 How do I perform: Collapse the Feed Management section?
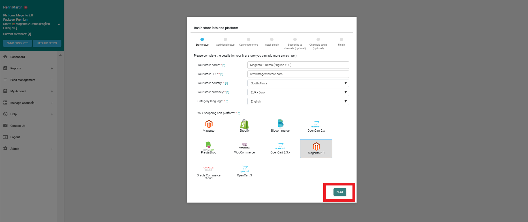(52, 80)
